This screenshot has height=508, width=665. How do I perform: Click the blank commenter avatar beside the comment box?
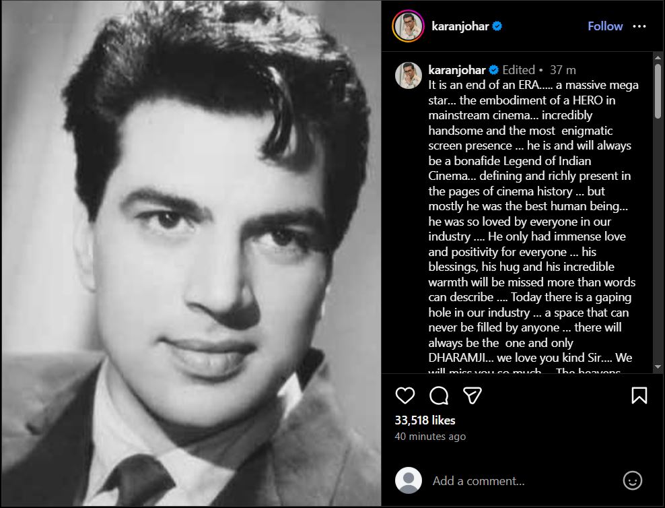click(409, 480)
